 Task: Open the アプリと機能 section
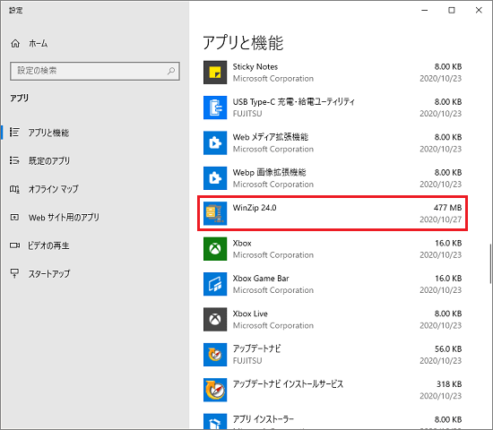[x=48, y=133]
